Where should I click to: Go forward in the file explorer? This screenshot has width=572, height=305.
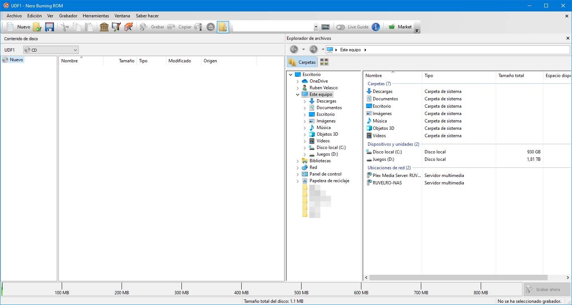[x=313, y=49]
